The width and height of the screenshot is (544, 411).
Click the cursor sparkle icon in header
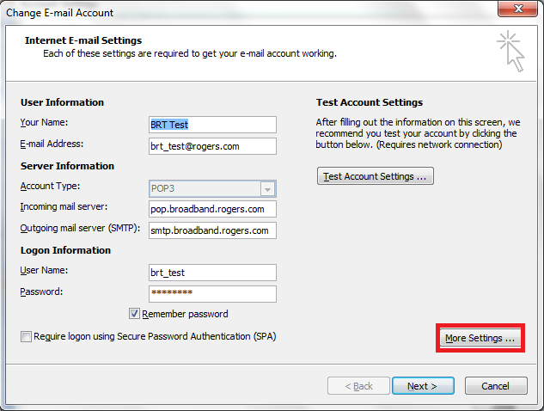click(x=510, y=51)
